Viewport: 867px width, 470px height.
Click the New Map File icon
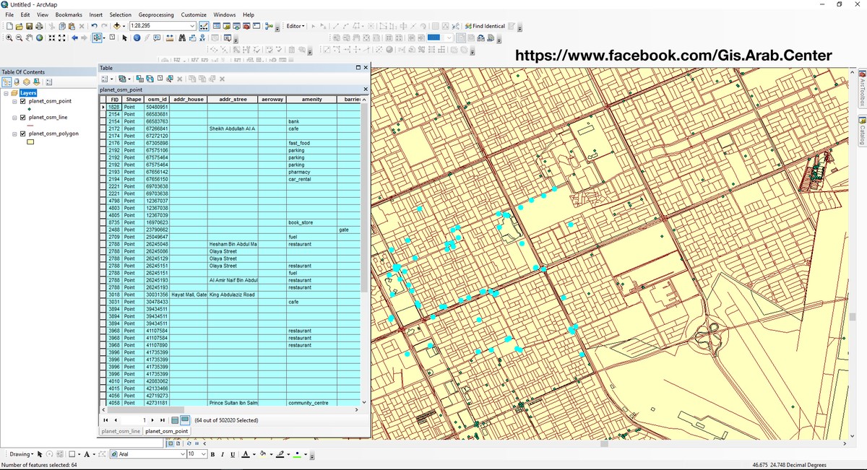point(9,26)
